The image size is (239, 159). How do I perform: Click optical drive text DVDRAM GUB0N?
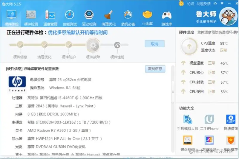click(x=51, y=147)
